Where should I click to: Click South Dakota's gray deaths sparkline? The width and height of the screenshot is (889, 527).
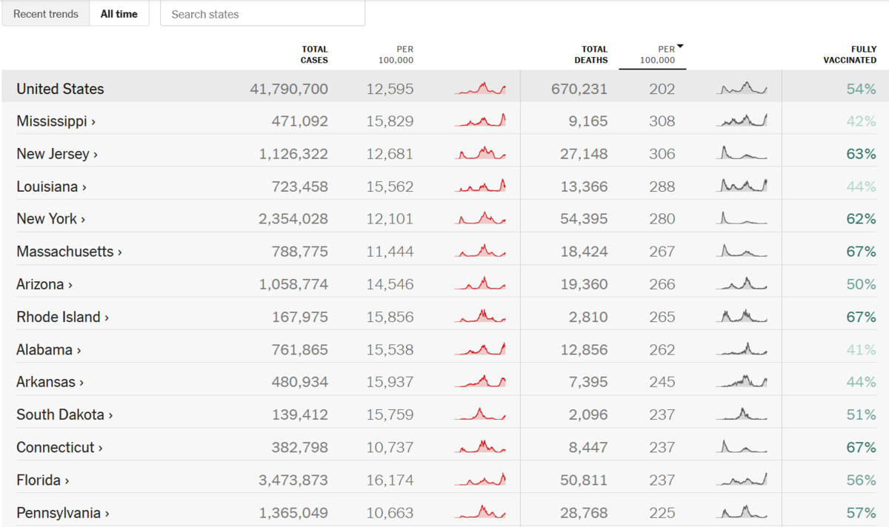click(x=742, y=414)
